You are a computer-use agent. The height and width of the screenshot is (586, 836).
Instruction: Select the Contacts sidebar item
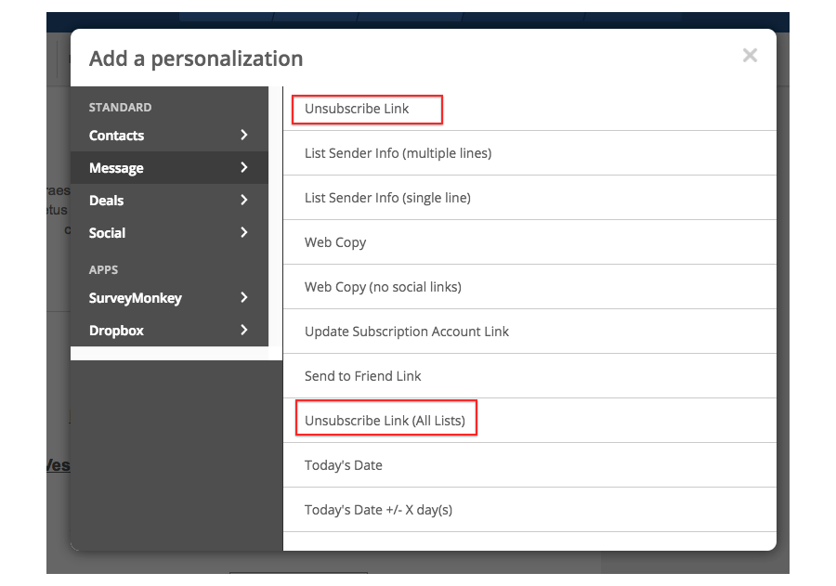(x=117, y=136)
